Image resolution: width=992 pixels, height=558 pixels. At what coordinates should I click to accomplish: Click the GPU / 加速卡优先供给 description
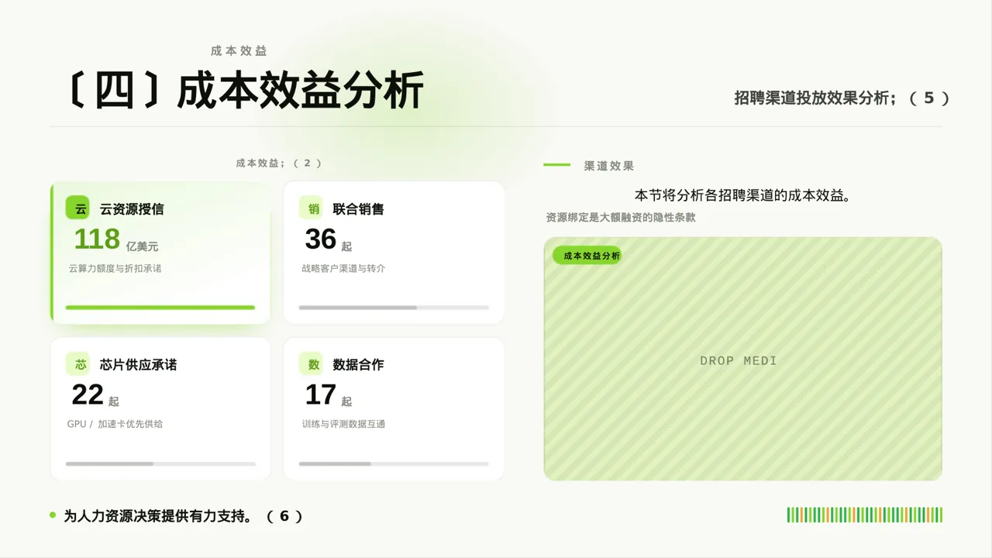click(115, 424)
